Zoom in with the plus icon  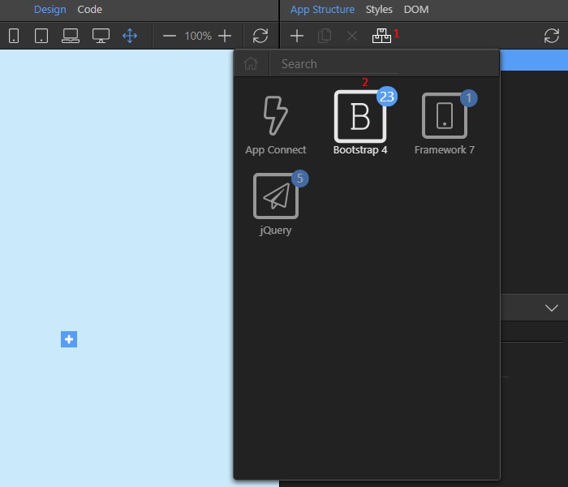[225, 36]
